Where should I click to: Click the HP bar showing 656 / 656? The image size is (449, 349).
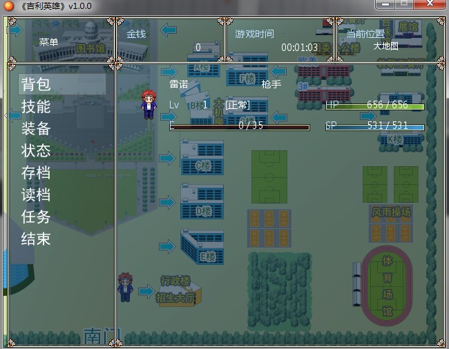click(x=375, y=107)
